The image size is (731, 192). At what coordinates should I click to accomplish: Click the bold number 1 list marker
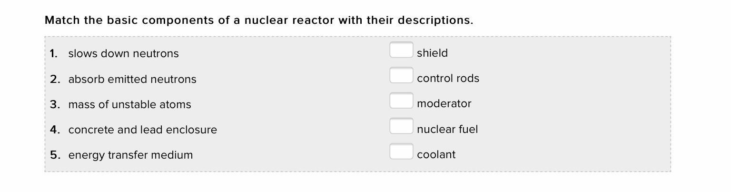(x=54, y=53)
